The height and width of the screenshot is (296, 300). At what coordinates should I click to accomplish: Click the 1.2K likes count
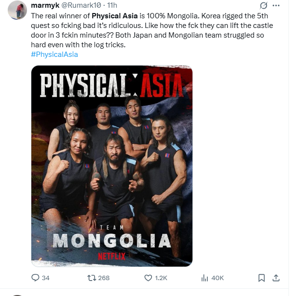(161, 278)
